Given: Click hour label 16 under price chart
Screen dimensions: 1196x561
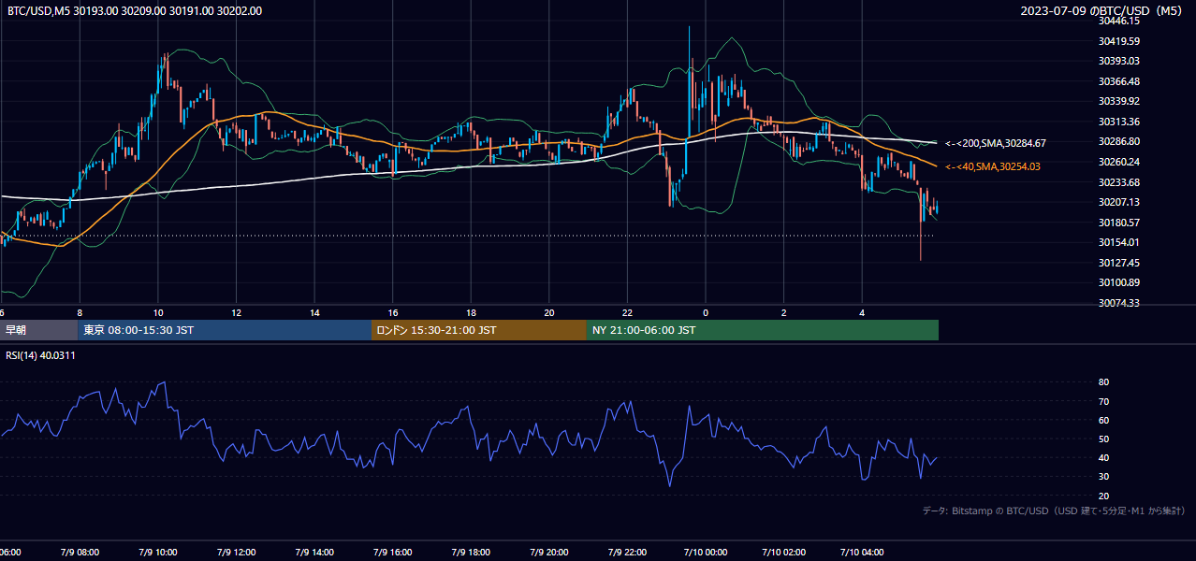Looking at the screenshot, I should (x=393, y=313).
